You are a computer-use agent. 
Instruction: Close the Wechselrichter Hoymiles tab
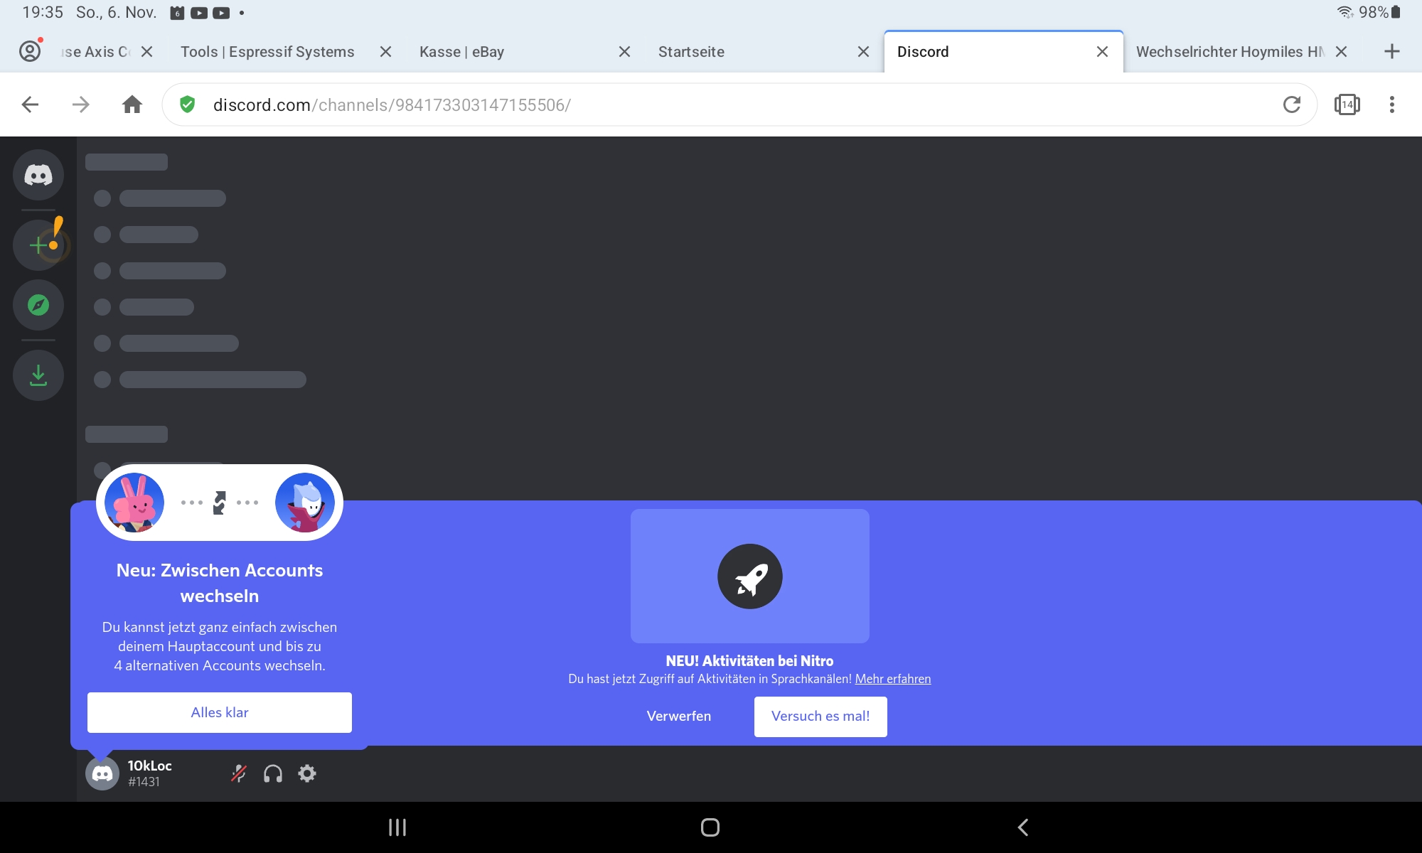click(1341, 52)
